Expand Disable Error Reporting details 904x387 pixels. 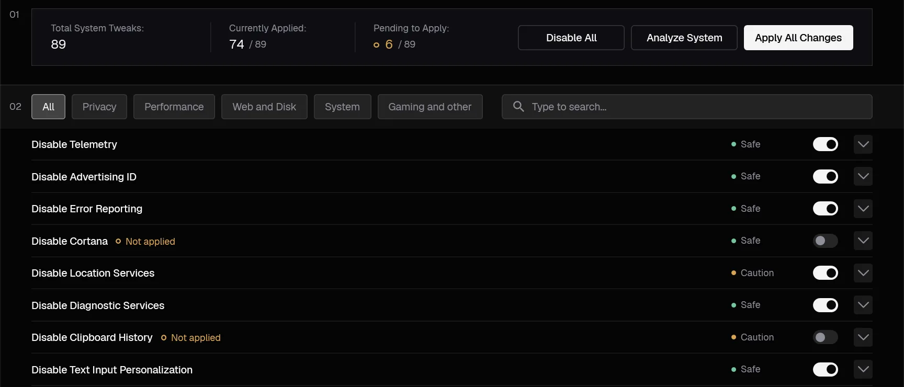click(863, 209)
